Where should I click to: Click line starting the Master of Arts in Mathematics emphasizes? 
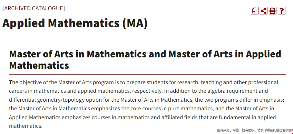[x=141, y=109]
